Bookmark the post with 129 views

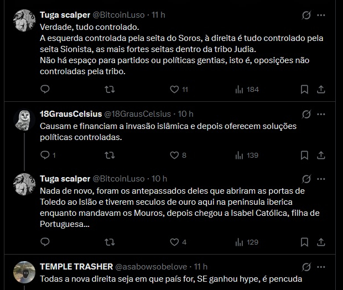click(304, 242)
